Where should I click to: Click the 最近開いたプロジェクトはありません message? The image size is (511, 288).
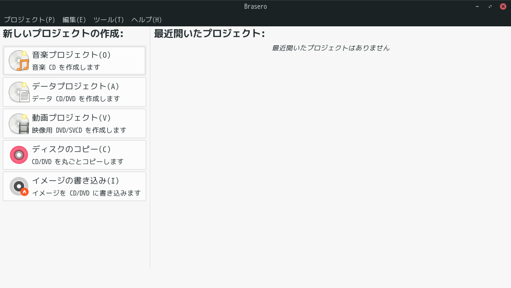[331, 48]
